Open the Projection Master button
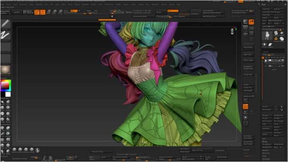Screen dimensions: 288x162 coord(6,12)
